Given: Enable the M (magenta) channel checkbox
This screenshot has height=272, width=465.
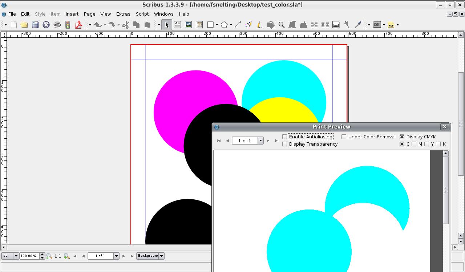Looking at the screenshot, I should [x=414, y=144].
